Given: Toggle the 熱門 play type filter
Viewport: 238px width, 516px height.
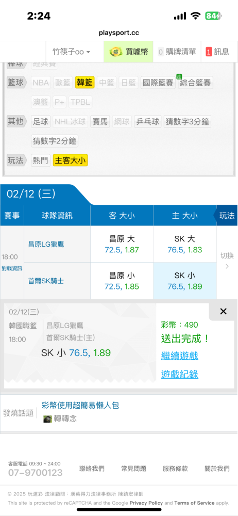Looking at the screenshot, I should pyautogui.click(x=41, y=160).
